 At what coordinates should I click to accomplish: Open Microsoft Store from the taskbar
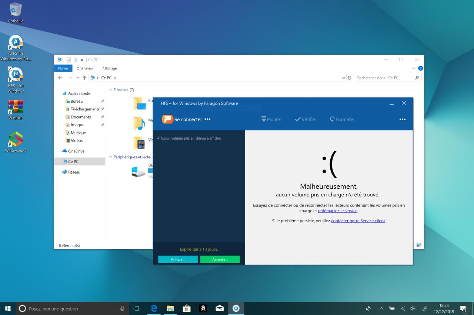click(x=187, y=308)
